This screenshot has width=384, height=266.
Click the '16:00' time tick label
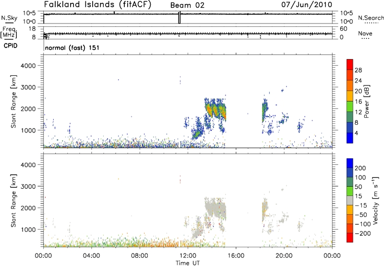point(236,256)
